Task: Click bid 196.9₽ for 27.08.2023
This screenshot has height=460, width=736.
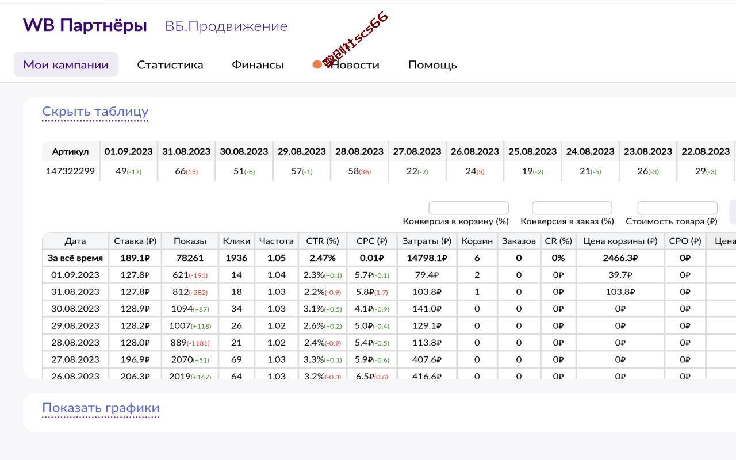Action: coord(135,360)
